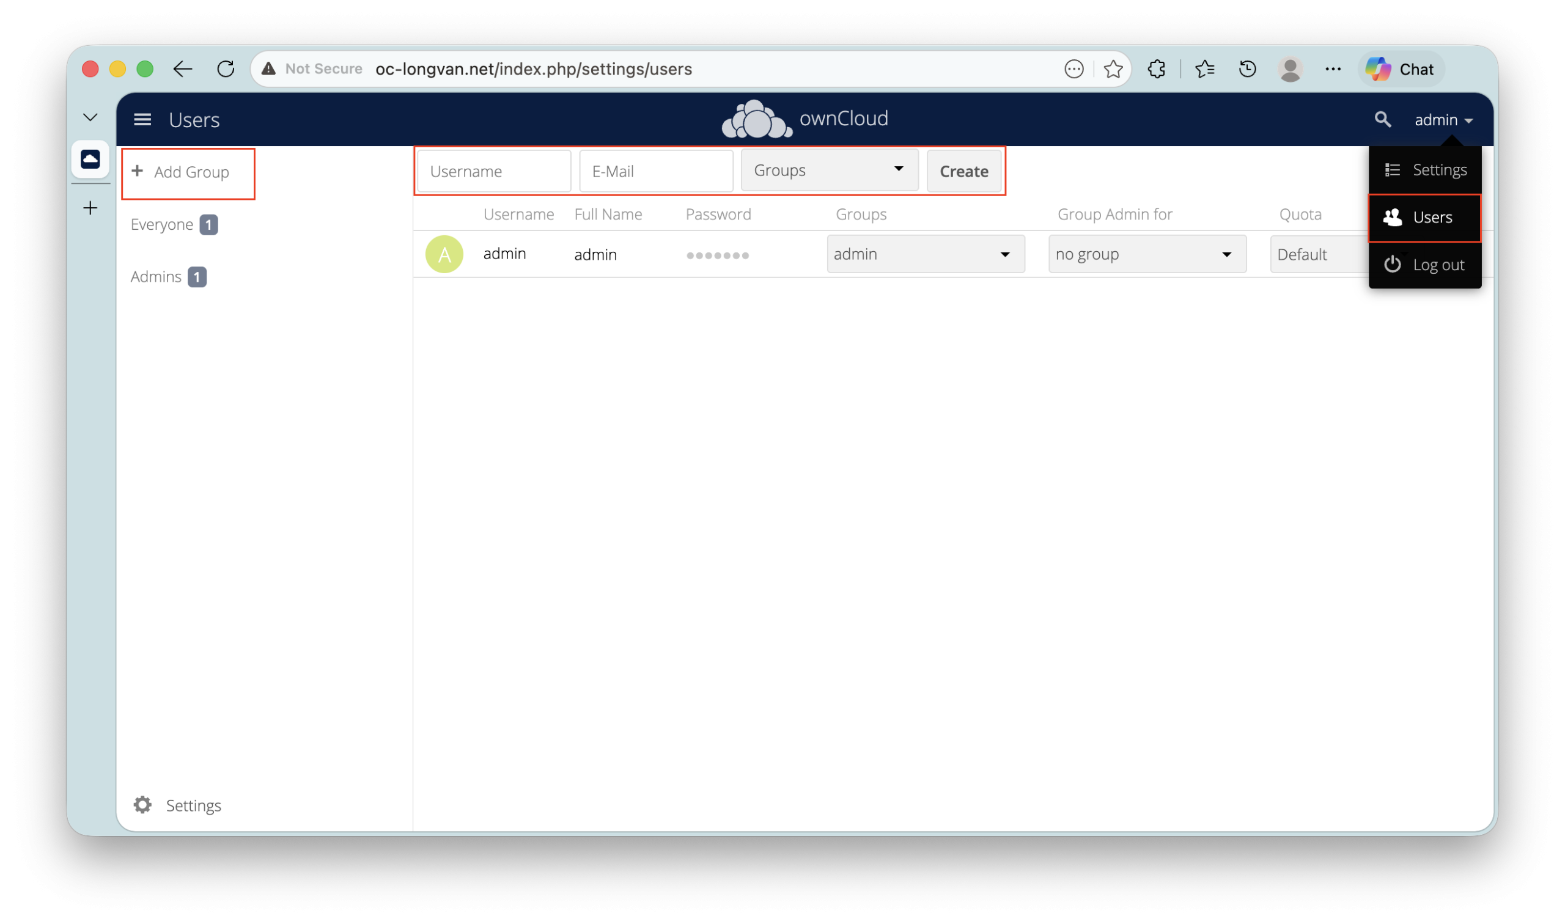1565x924 pixels.
Task: Reload the page
Action: (226, 69)
